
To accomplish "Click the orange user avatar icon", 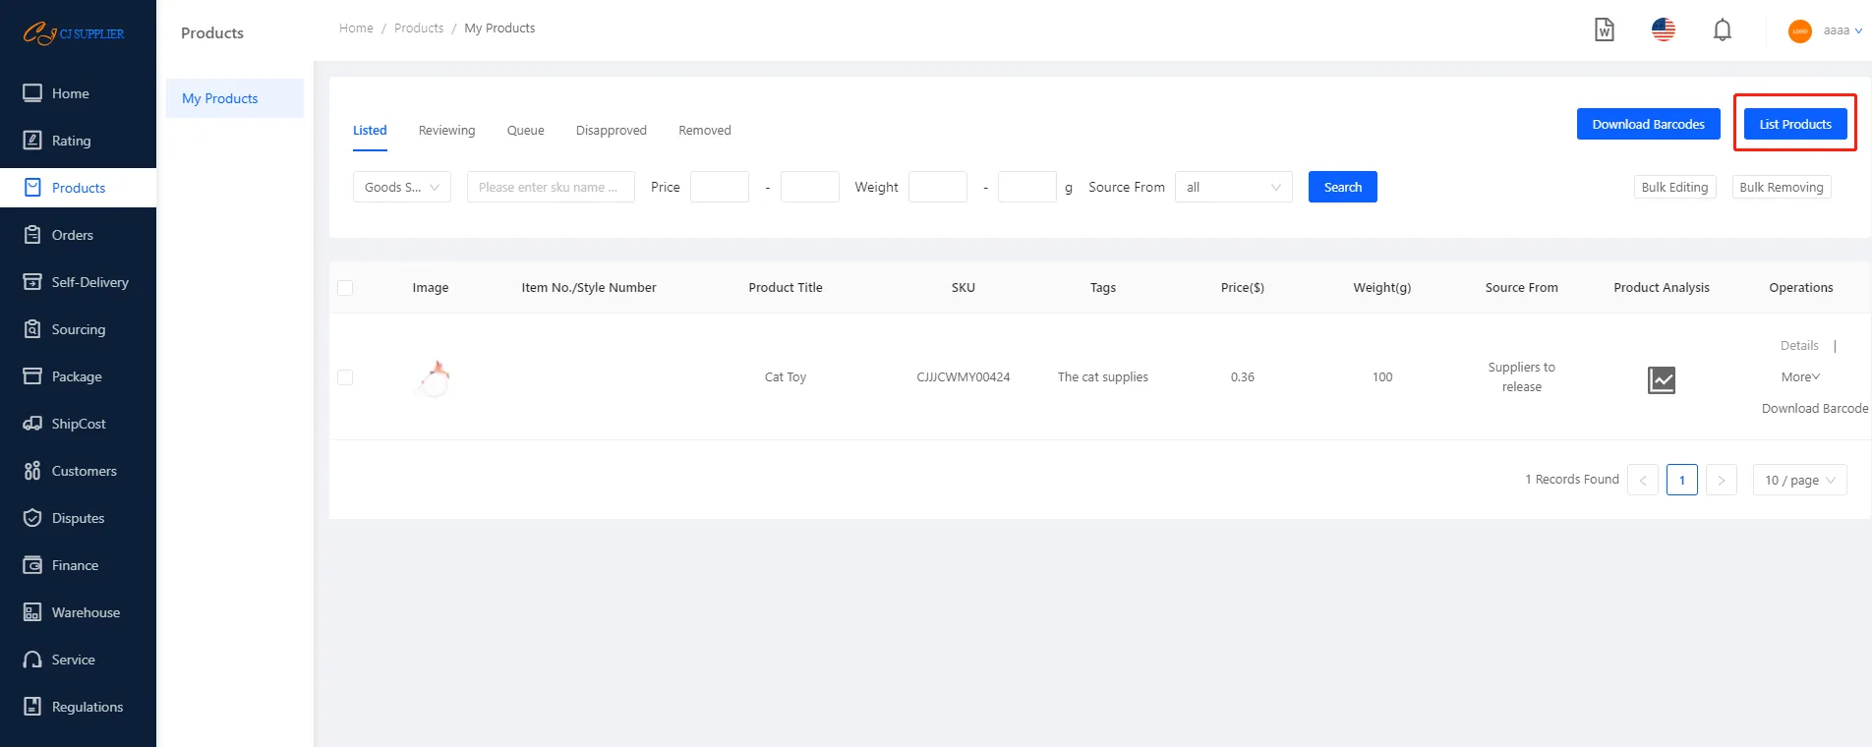I will (x=1799, y=31).
